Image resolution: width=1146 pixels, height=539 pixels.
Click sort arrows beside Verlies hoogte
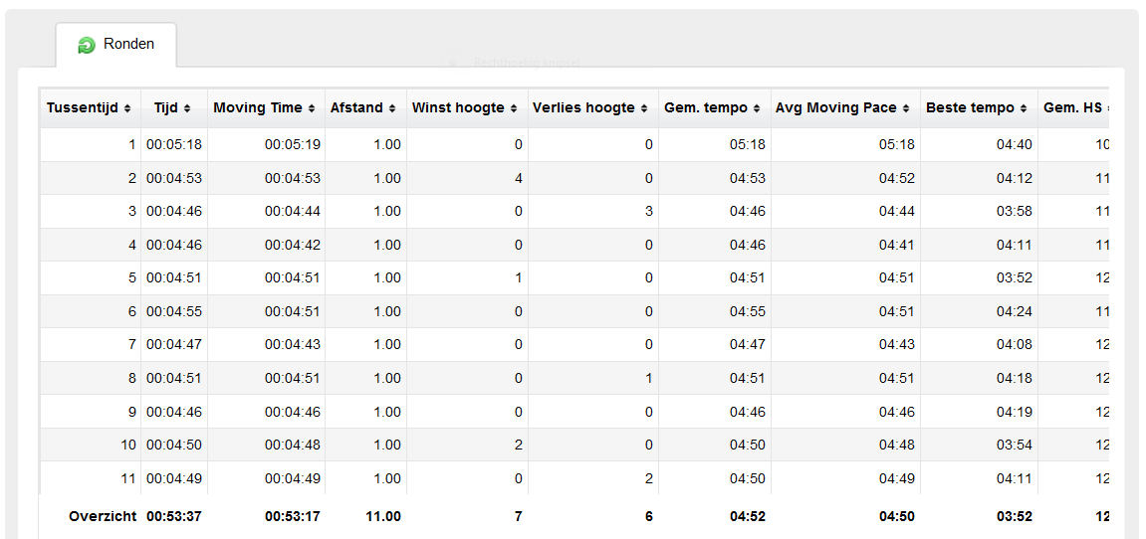pos(644,108)
